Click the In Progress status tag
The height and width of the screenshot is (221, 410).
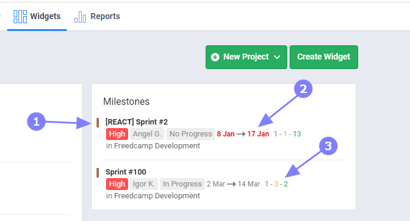click(182, 184)
